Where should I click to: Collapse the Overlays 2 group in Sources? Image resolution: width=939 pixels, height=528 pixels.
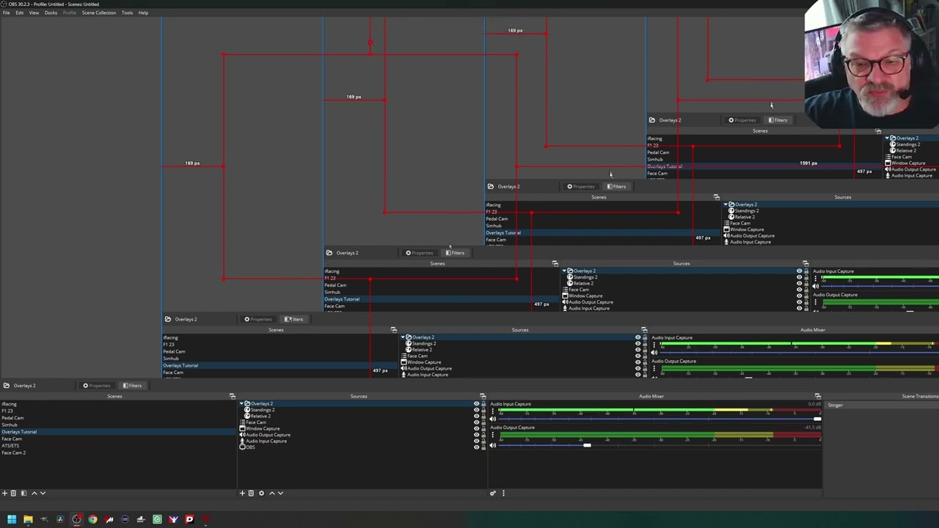click(x=241, y=404)
